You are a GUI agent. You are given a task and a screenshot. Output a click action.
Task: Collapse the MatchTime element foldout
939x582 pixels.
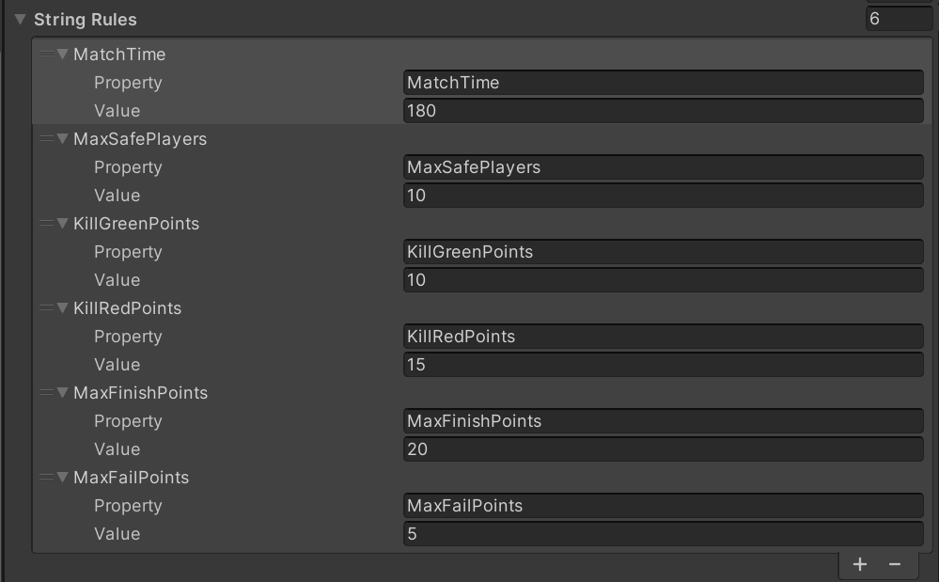[x=63, y=55]
